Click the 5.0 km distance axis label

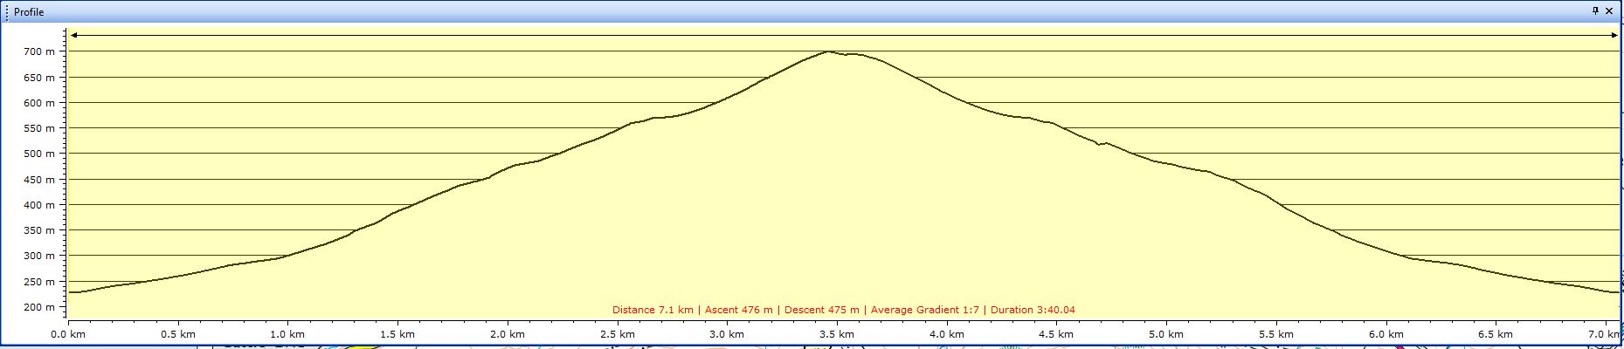click(1165, 334)
